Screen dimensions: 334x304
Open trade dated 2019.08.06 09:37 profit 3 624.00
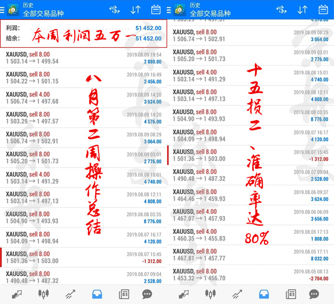pyautogui.click(x=250, y=195)
